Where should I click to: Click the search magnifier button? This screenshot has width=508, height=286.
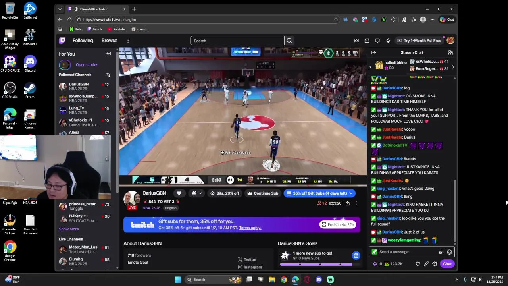(289, 41)
